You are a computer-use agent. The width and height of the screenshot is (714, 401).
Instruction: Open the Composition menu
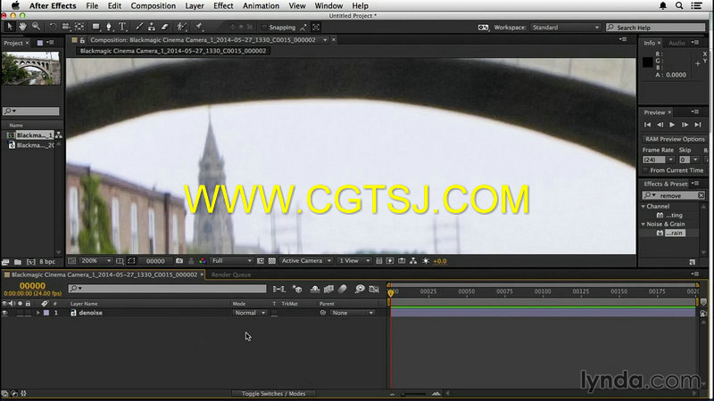click(153, 6)
